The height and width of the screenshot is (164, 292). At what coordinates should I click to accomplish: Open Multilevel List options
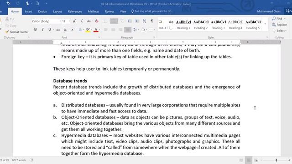[122, 21]
